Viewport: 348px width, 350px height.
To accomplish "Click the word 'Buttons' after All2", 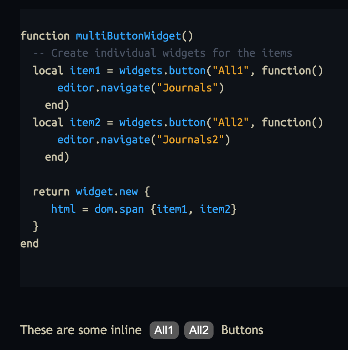I will [x=242, y=330].
